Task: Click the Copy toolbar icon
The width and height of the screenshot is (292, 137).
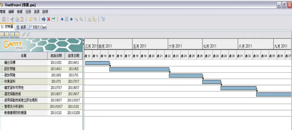Action: pos(17,19)
